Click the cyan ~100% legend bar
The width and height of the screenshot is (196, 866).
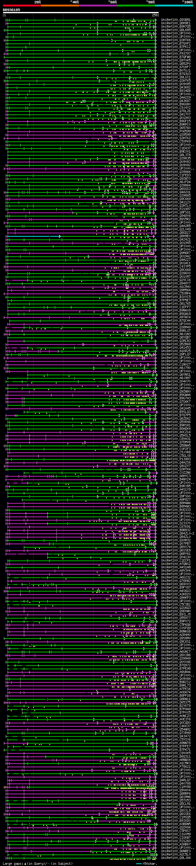click(x=174, y=6)
